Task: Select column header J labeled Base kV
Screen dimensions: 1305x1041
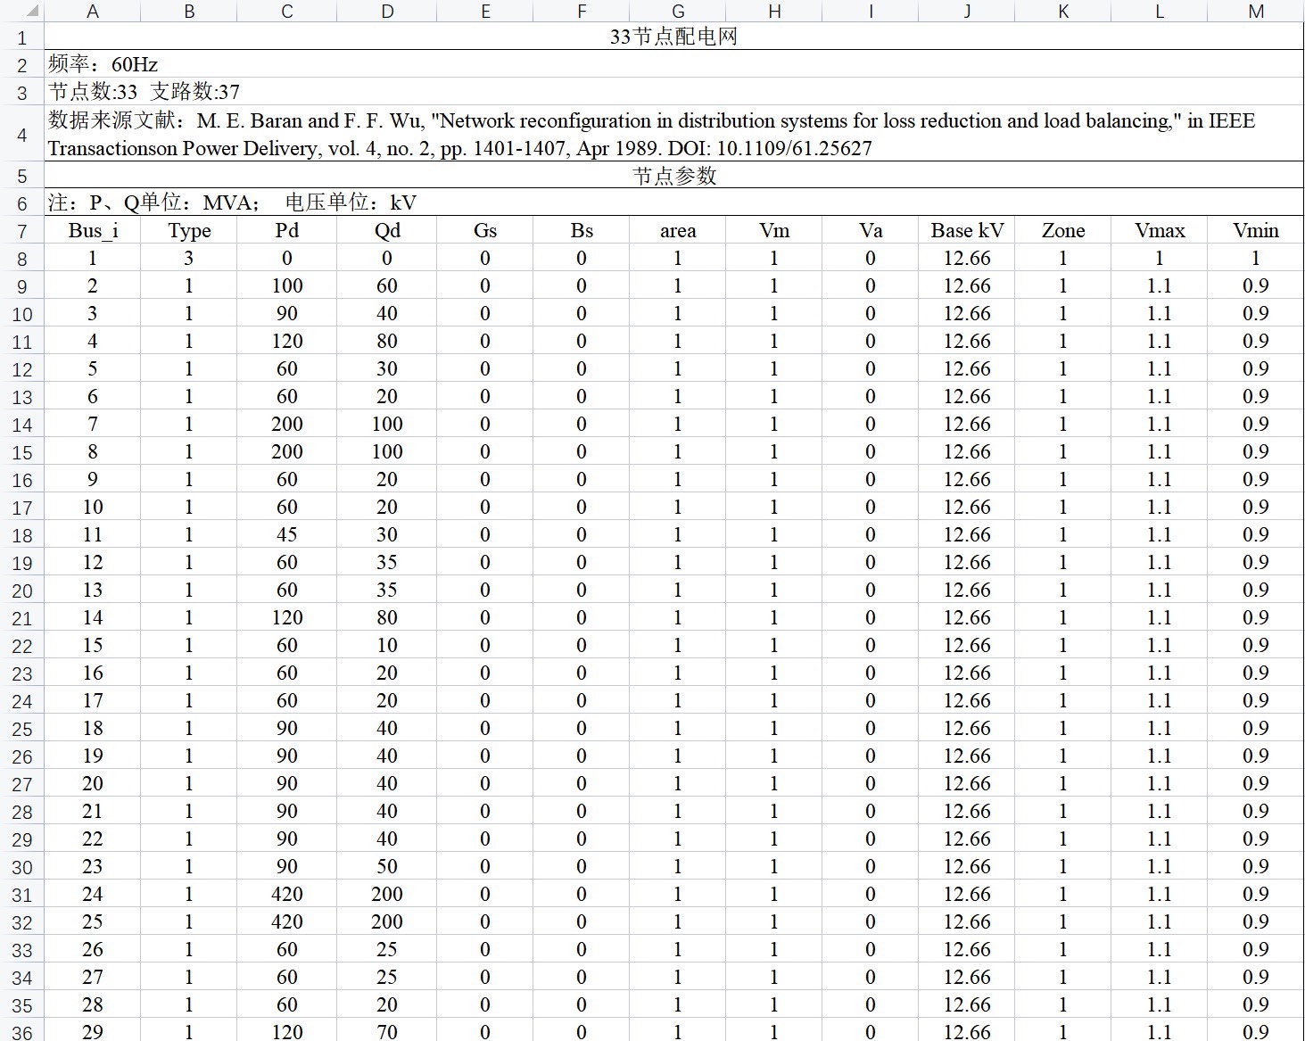Action: pos(967,12)
